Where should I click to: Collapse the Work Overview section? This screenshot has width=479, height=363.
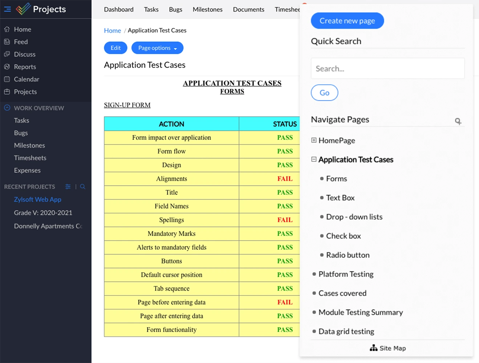[x=7, y=108]
